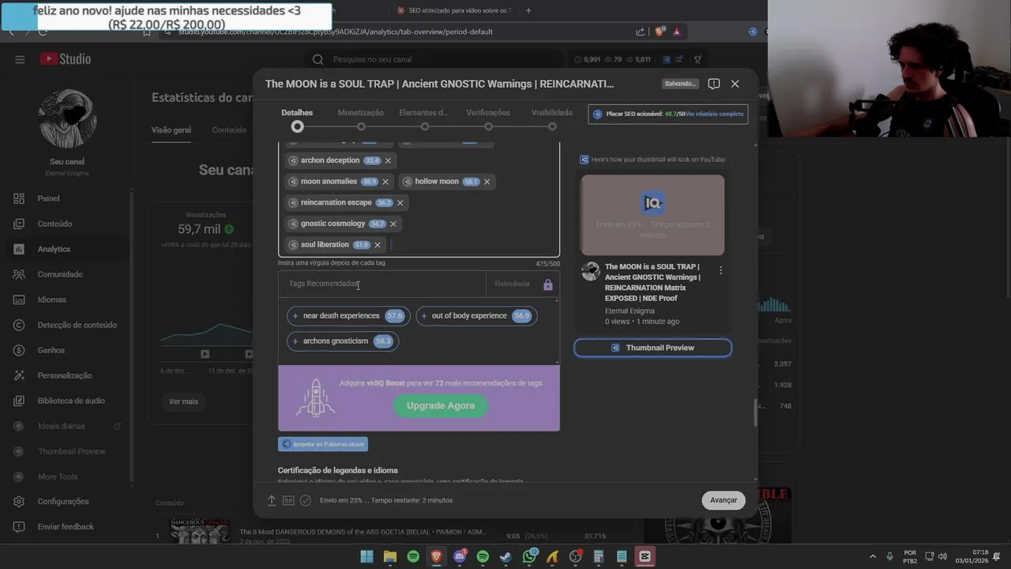
Task: Click the YouTube Studio logo
Action: click(x=66, y=59)
